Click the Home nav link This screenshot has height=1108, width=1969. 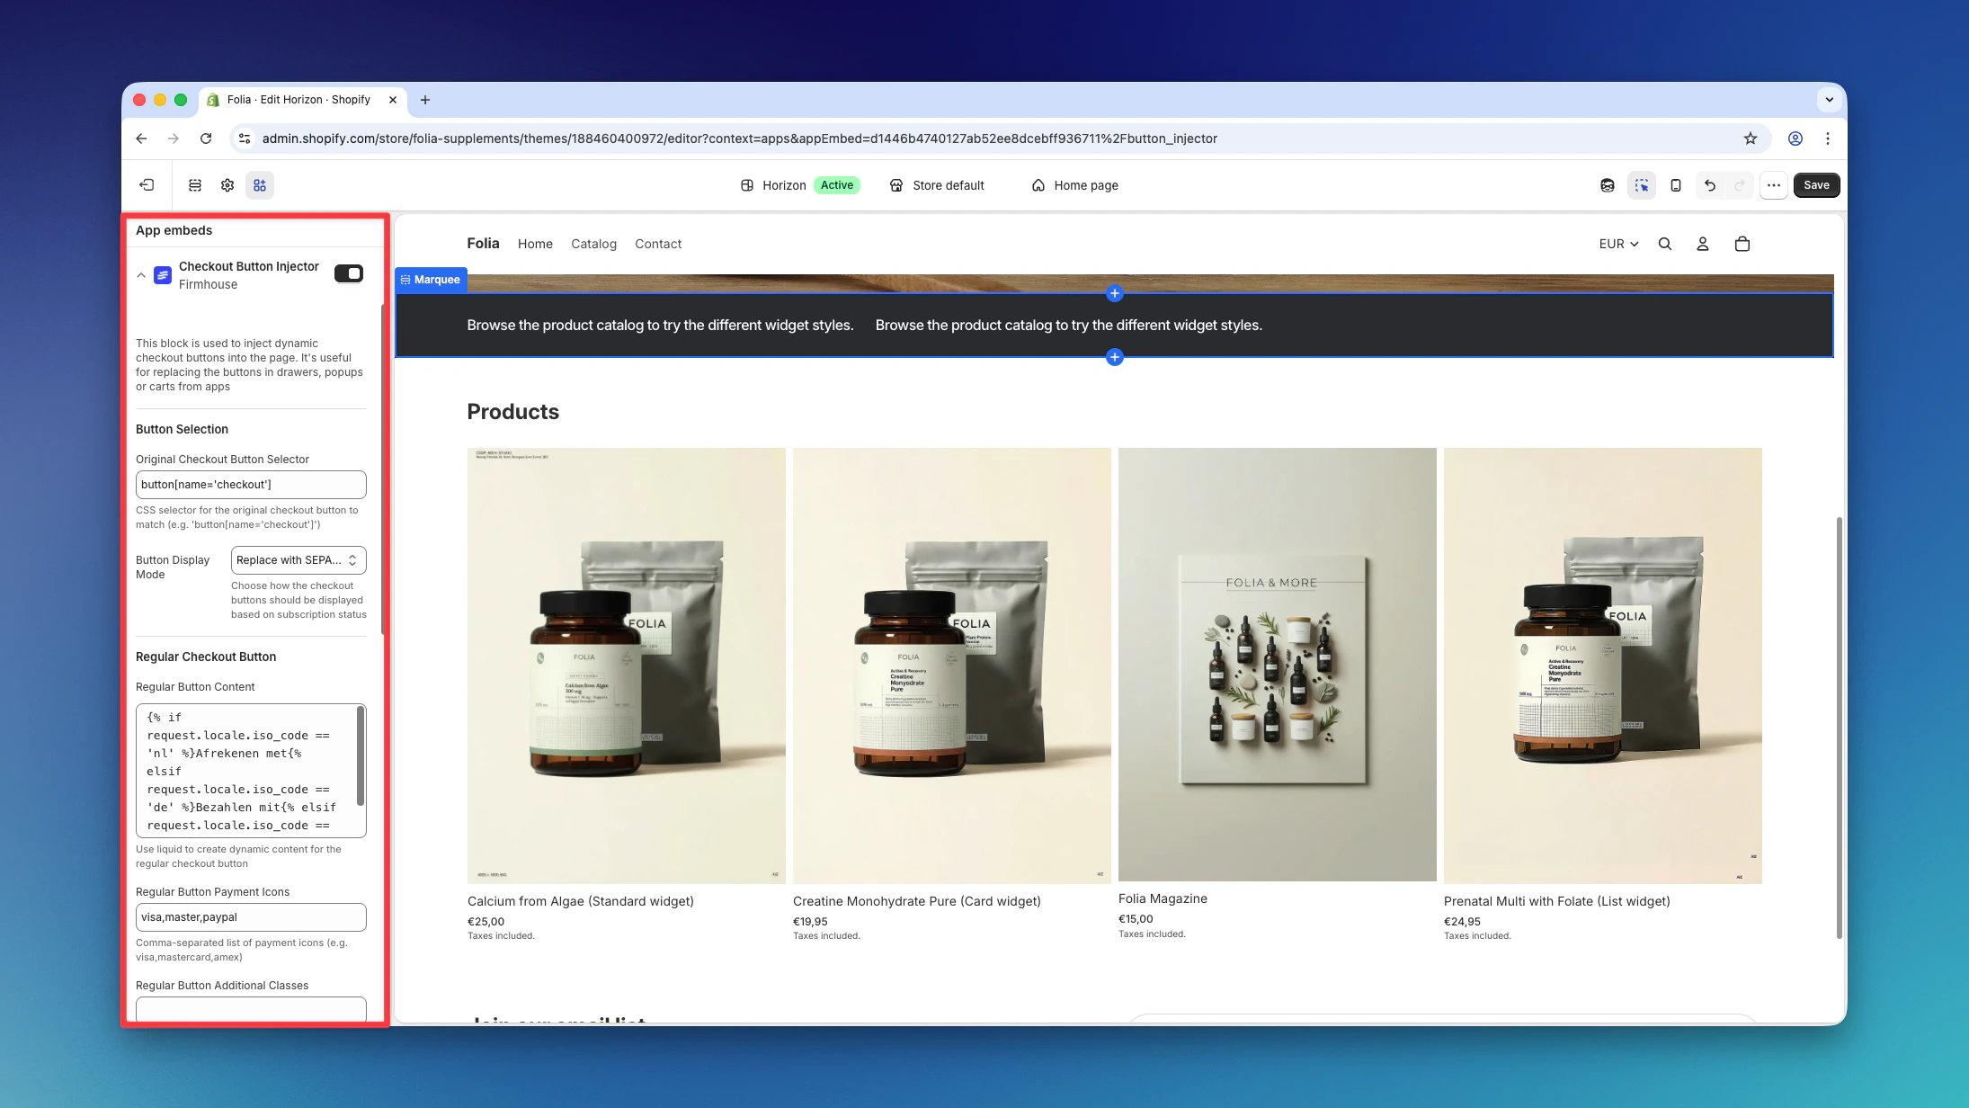click(535, 244)
